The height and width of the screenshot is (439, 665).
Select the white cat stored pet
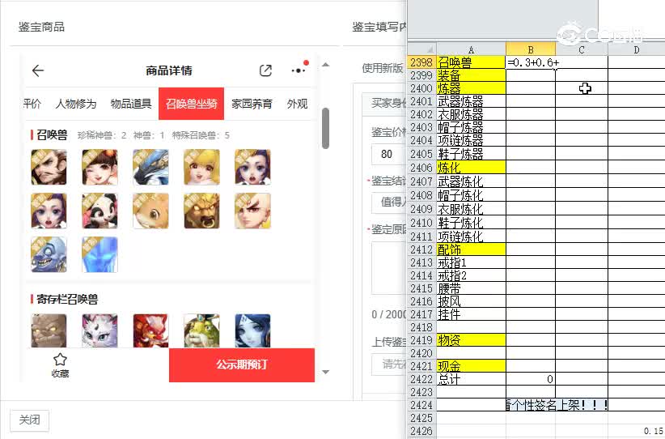pos(100,330)
